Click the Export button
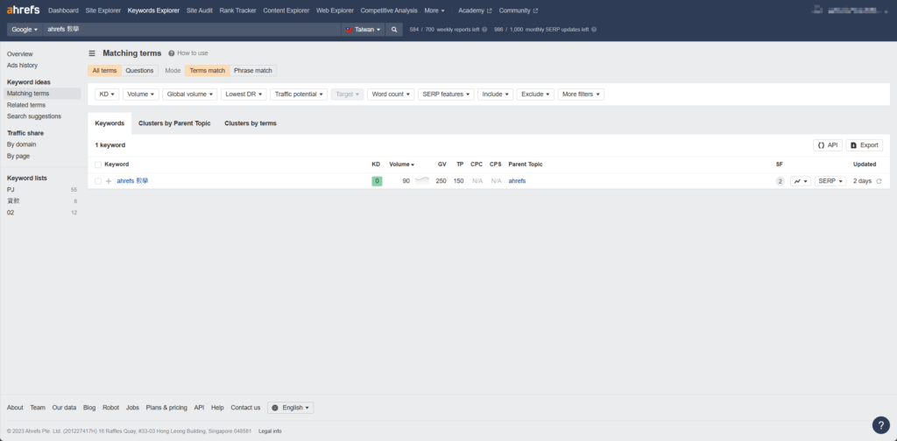 (865, 145)
